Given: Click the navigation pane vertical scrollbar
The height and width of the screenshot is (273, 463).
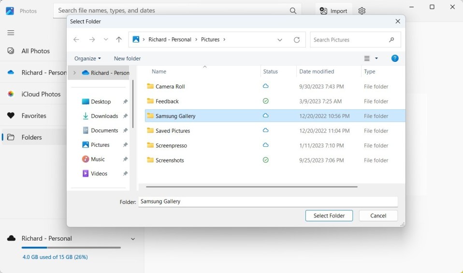Looking at the screenshot, I should [x=133, y=104].
